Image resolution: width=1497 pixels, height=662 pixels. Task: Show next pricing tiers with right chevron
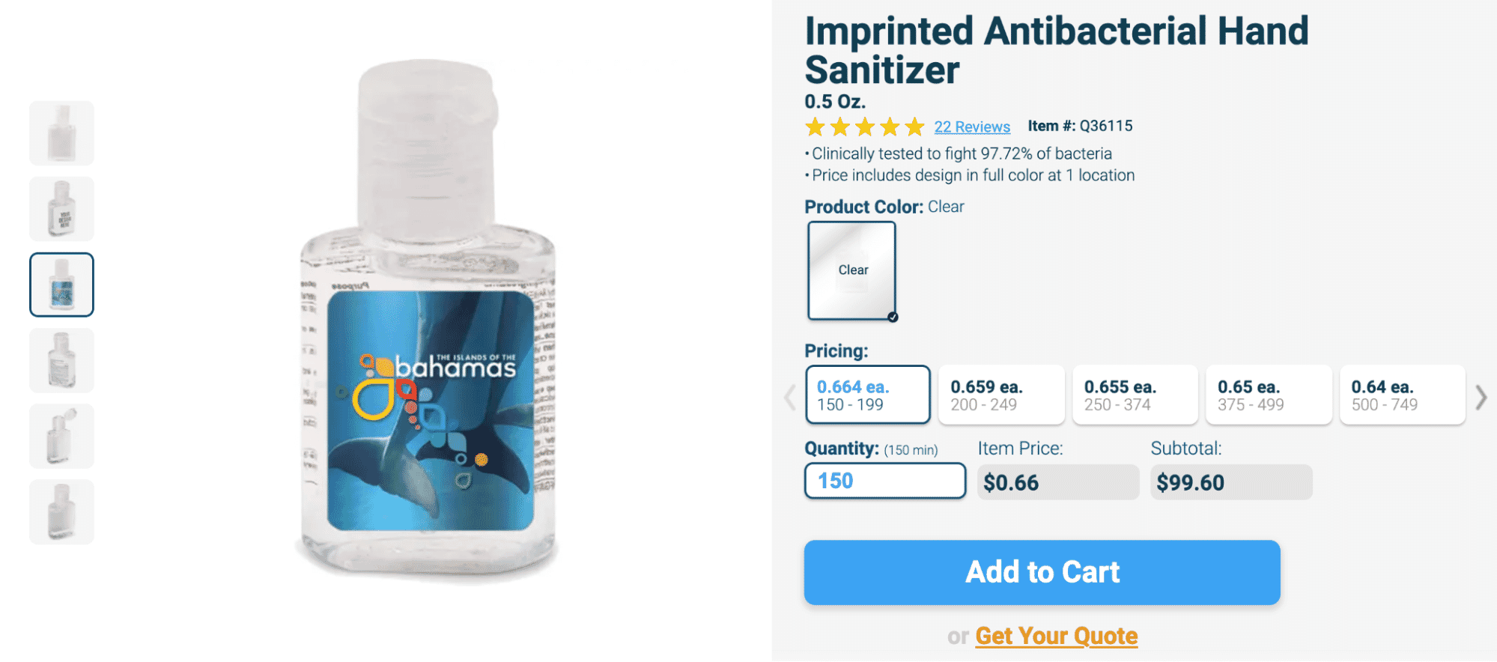coord(1481,398)
